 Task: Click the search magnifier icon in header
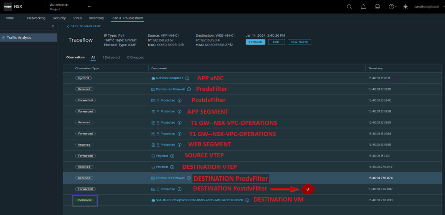[349, 7]
